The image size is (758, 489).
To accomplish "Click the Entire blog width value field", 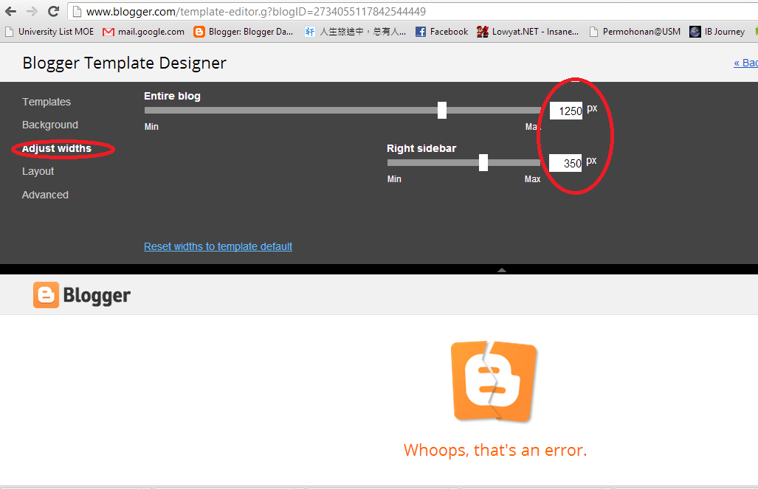I will click(565, 109).
